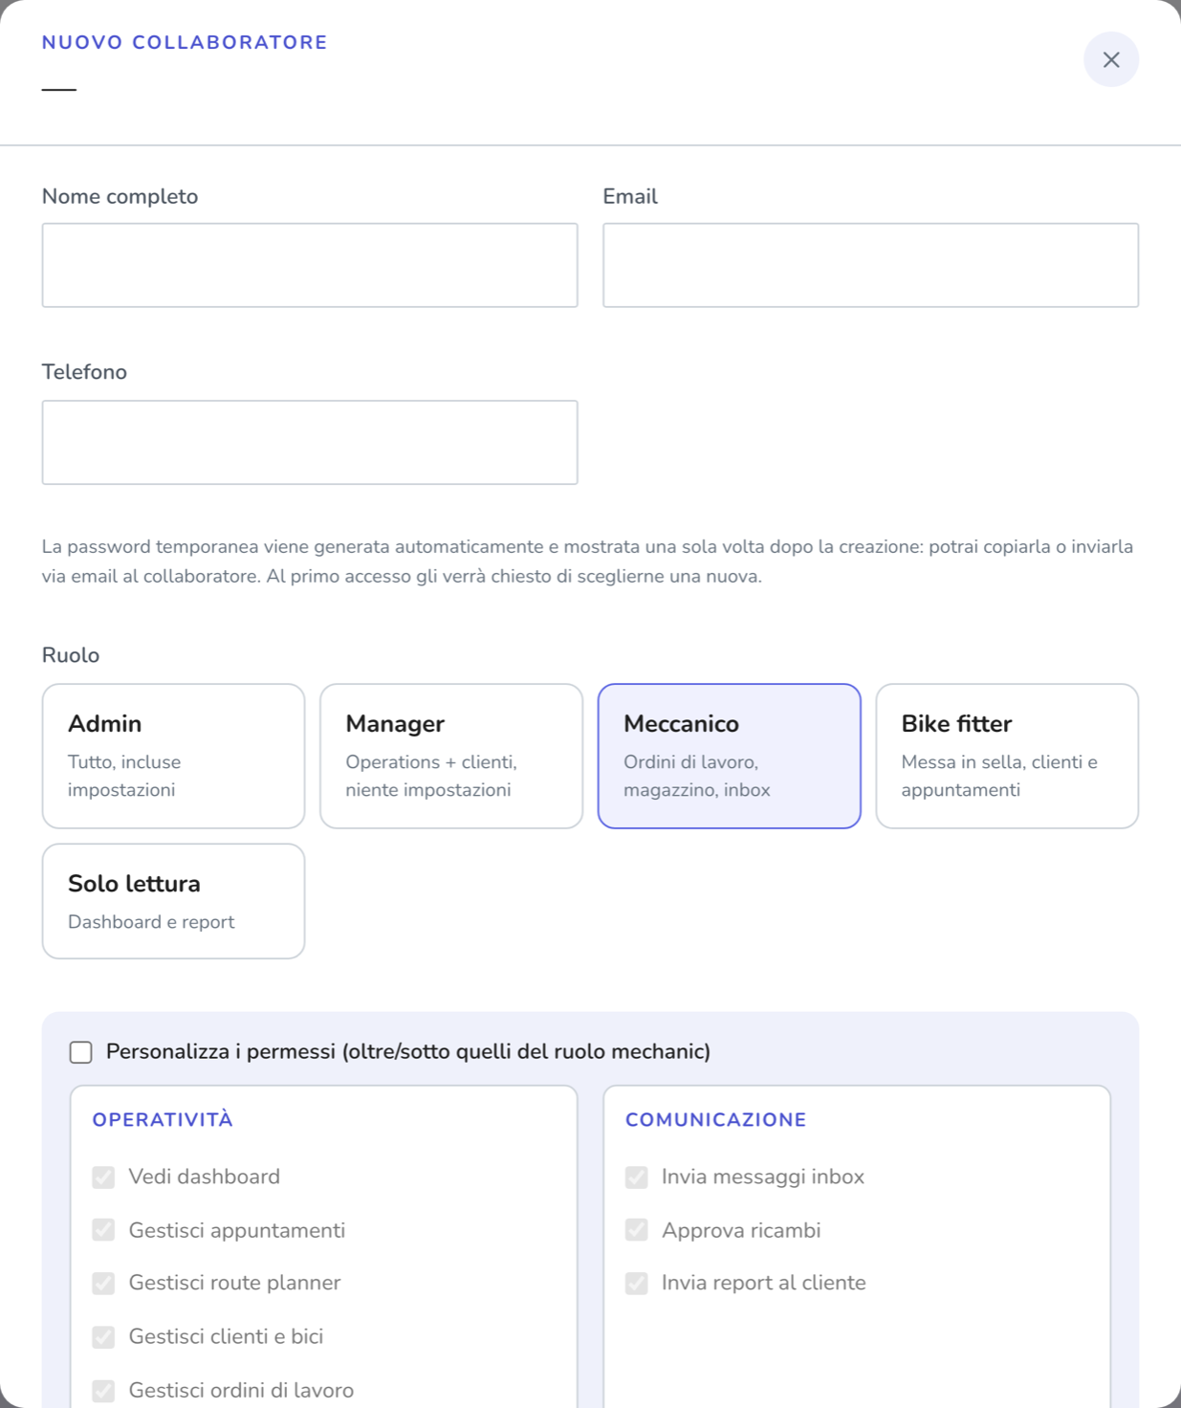Viewport: 1181px width, 1408px height.
Task: Click the Nome completo input field
Action: pyautogui.click(x=310, y=265)
